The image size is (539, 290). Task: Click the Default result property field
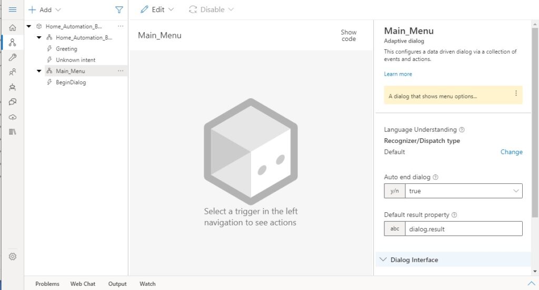[463, 229]
